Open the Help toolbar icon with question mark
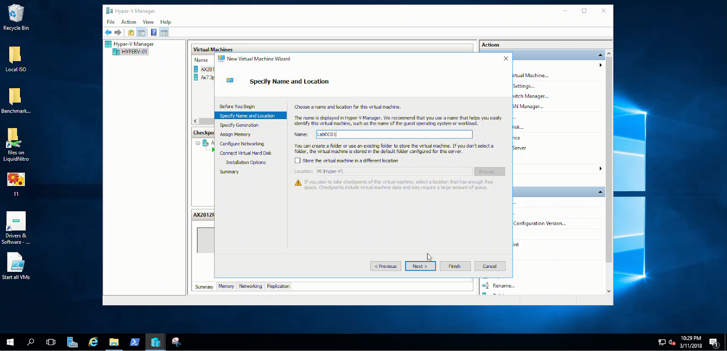The width and height of the screenshot is (727, 351). point(154,32)
